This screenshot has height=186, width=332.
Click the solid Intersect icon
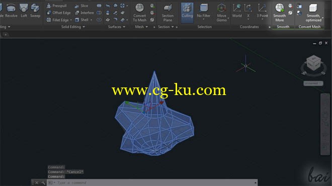tap(99, 20)
